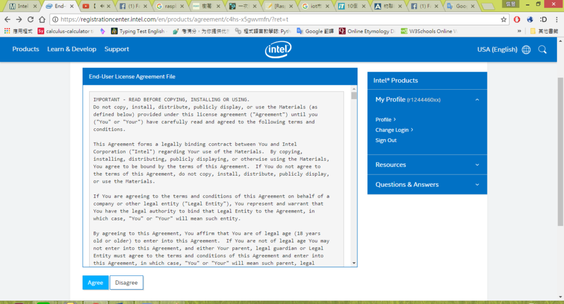Open the Support menu

(x=117, y=49)
